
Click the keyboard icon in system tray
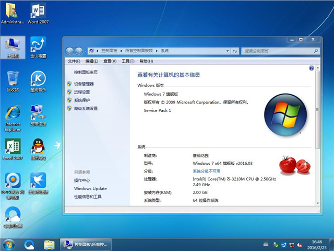click(x=266, y=244)
